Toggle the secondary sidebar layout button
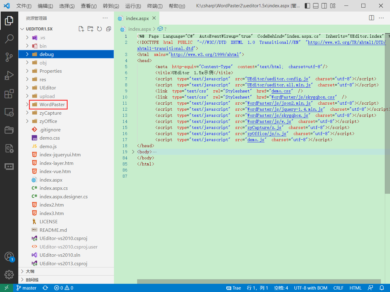This screenshot has width=390, height=292. click(324, 6)
